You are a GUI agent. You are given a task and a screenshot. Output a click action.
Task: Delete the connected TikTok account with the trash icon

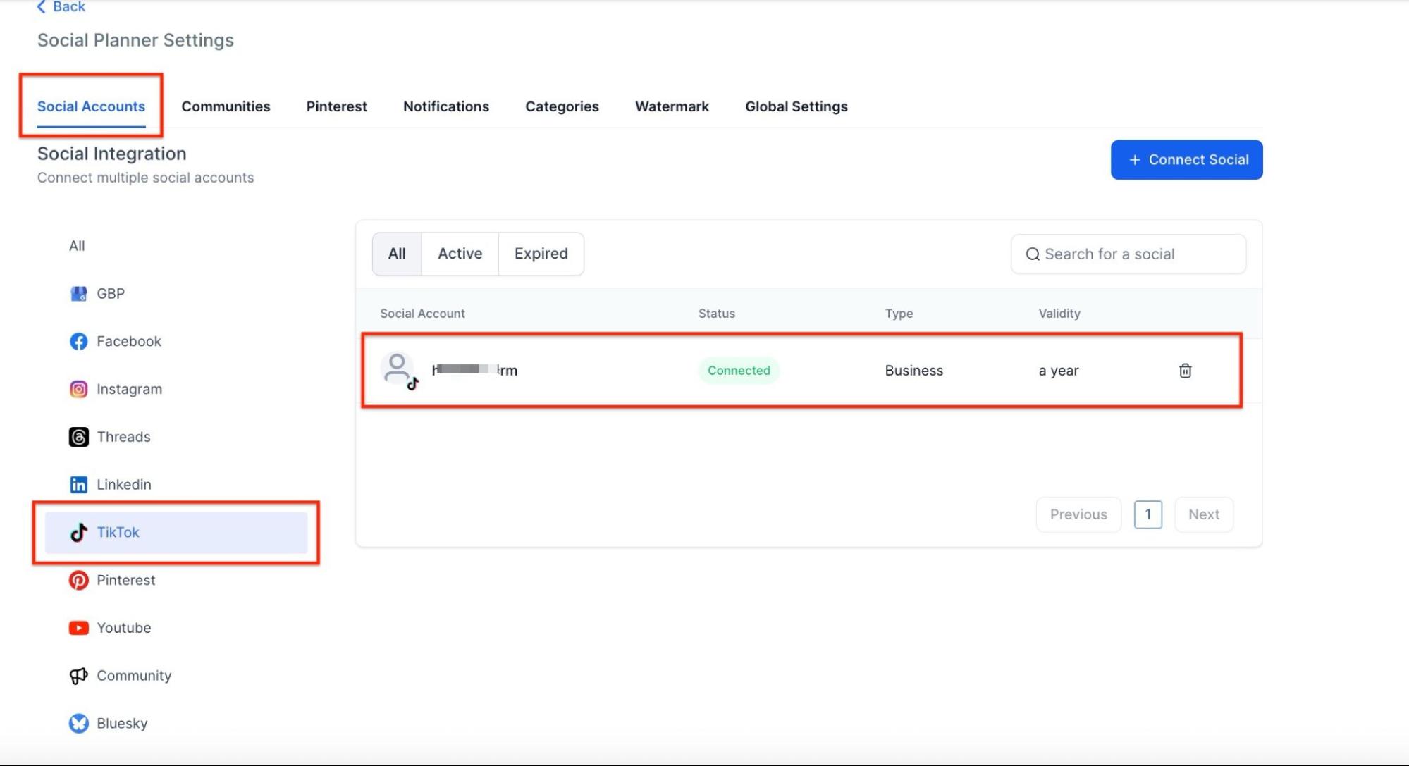tap(1185, 371)
